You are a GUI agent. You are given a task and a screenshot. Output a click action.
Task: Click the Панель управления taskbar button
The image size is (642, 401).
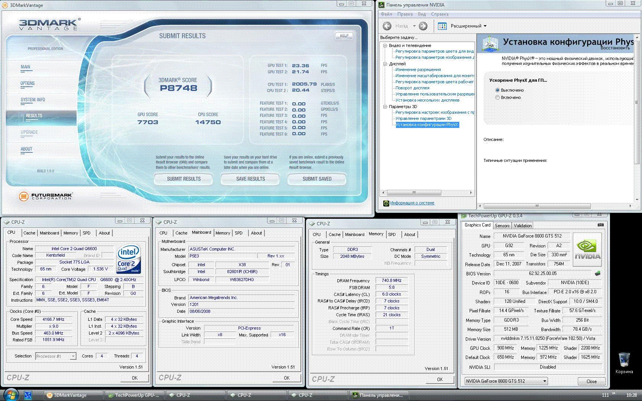tap(379, 395)
